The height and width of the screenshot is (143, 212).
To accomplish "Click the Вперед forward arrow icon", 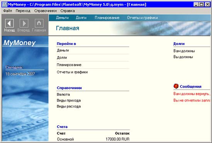I will pyautogui.click(x=24, y=23).
